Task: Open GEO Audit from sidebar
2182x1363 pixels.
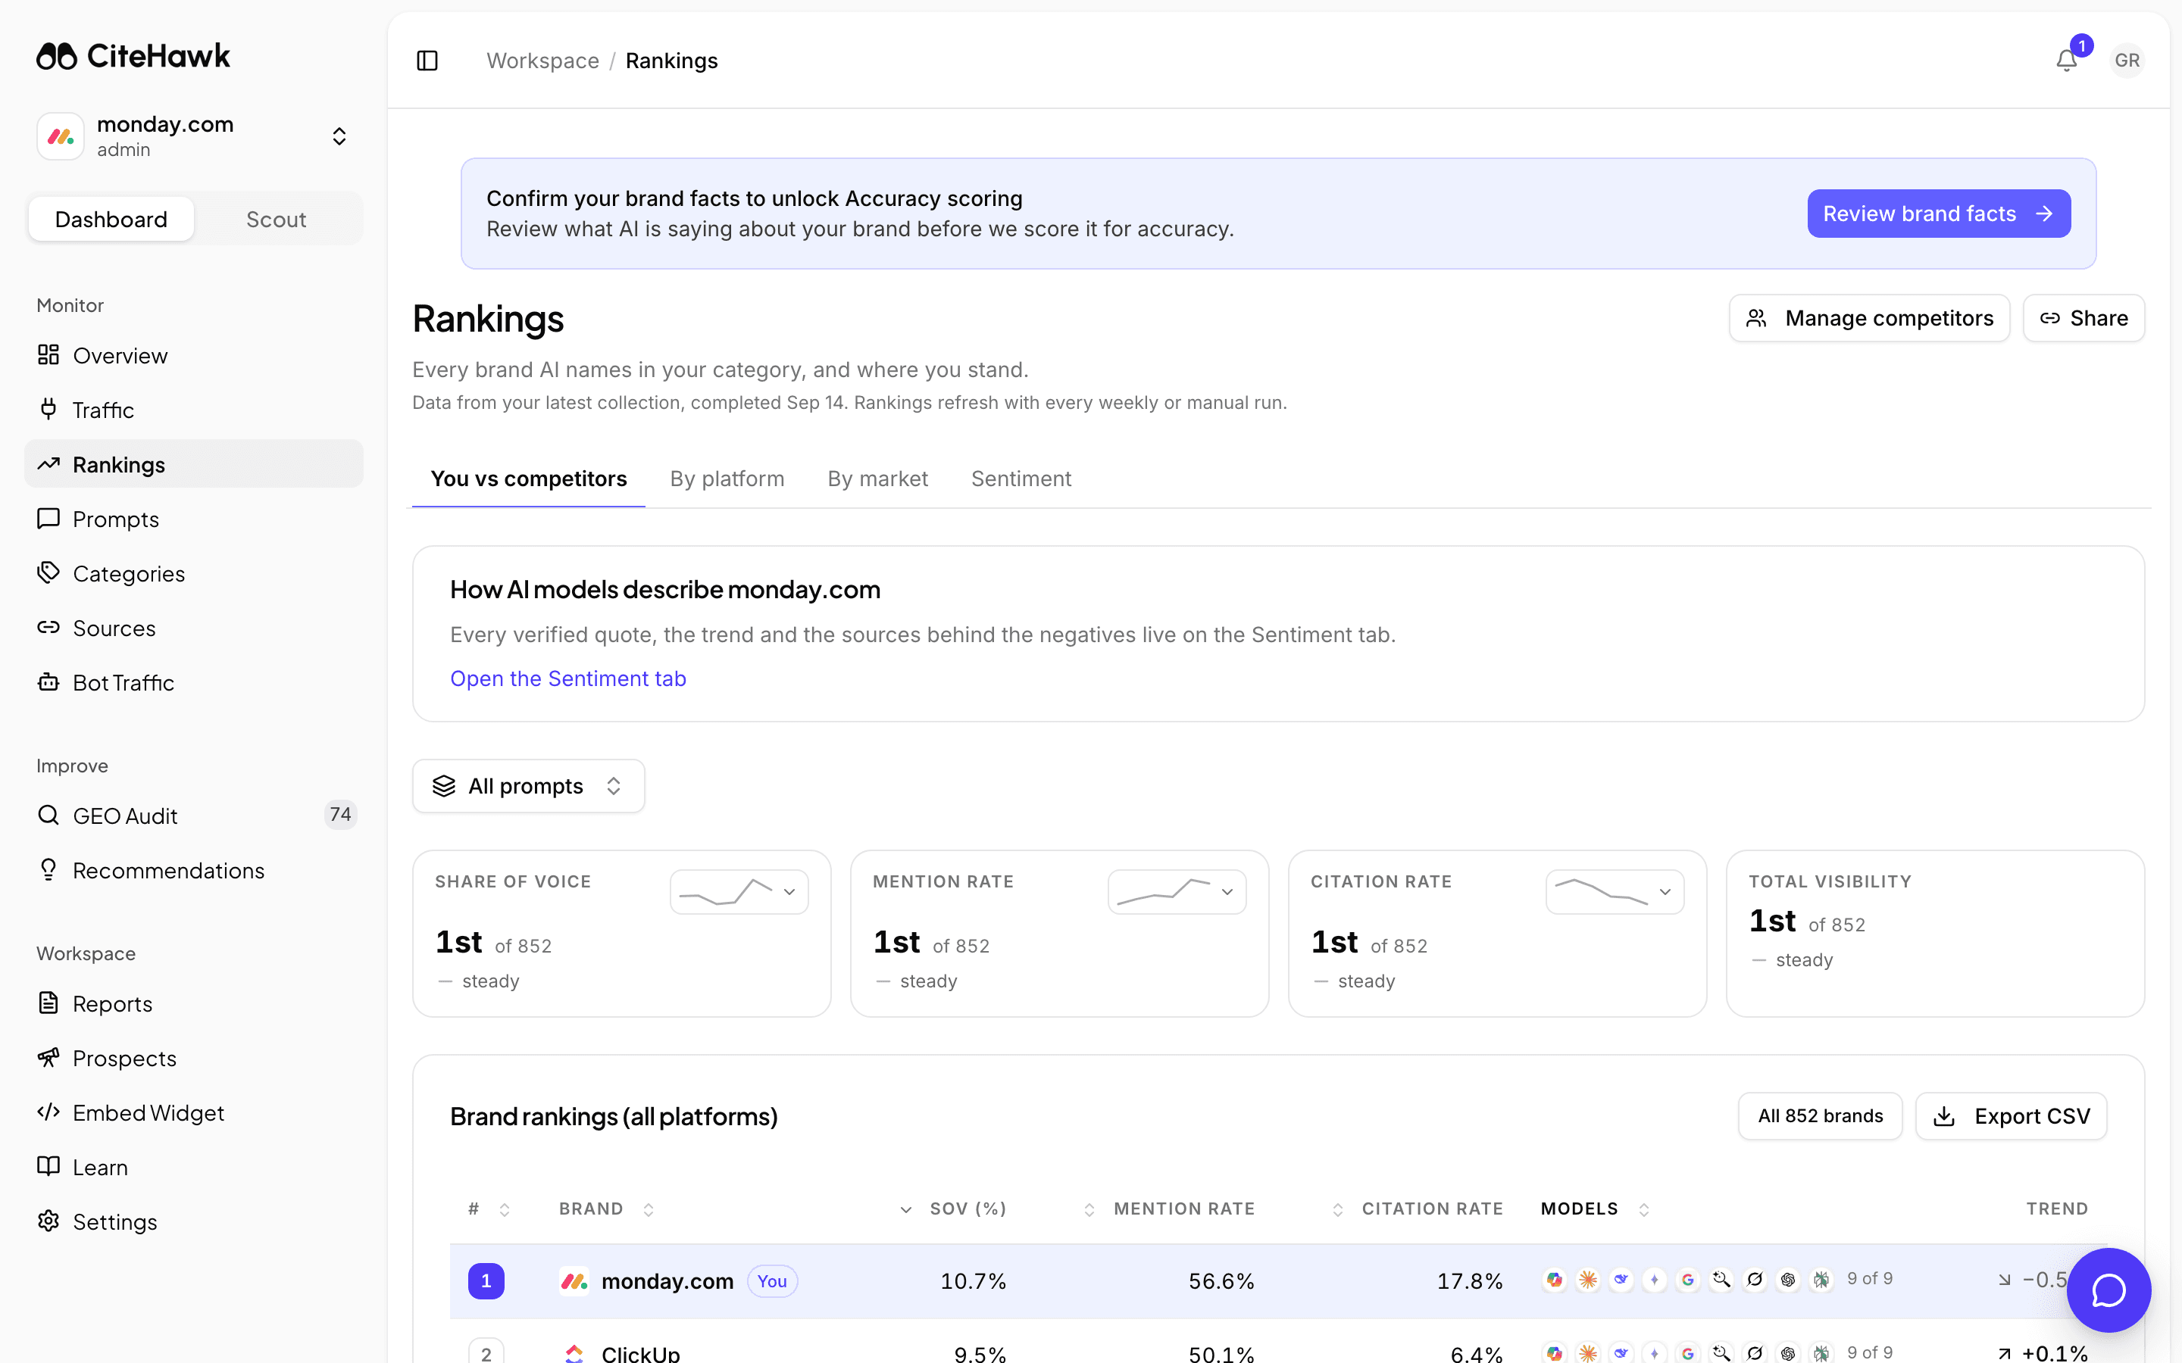Action: click(x=194, y=816)
